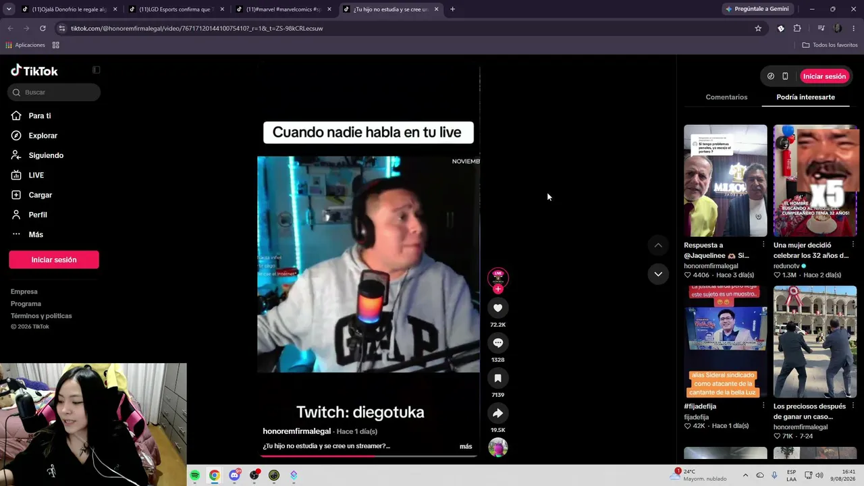Like the video with the heart icon
This screenshot has width=864, height=486.
(x=497, y=308)
